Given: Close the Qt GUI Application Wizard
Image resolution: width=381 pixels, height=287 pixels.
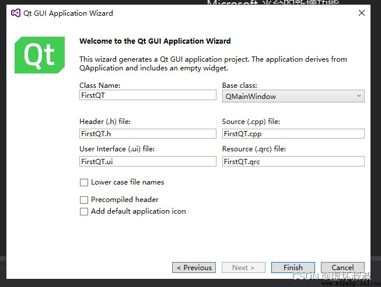Looking at the screenshot, I should (362, 13).
